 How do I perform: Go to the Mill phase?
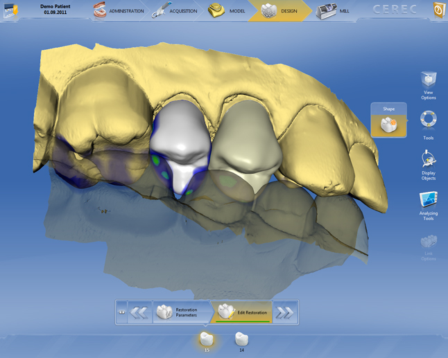tap(334, 11)
